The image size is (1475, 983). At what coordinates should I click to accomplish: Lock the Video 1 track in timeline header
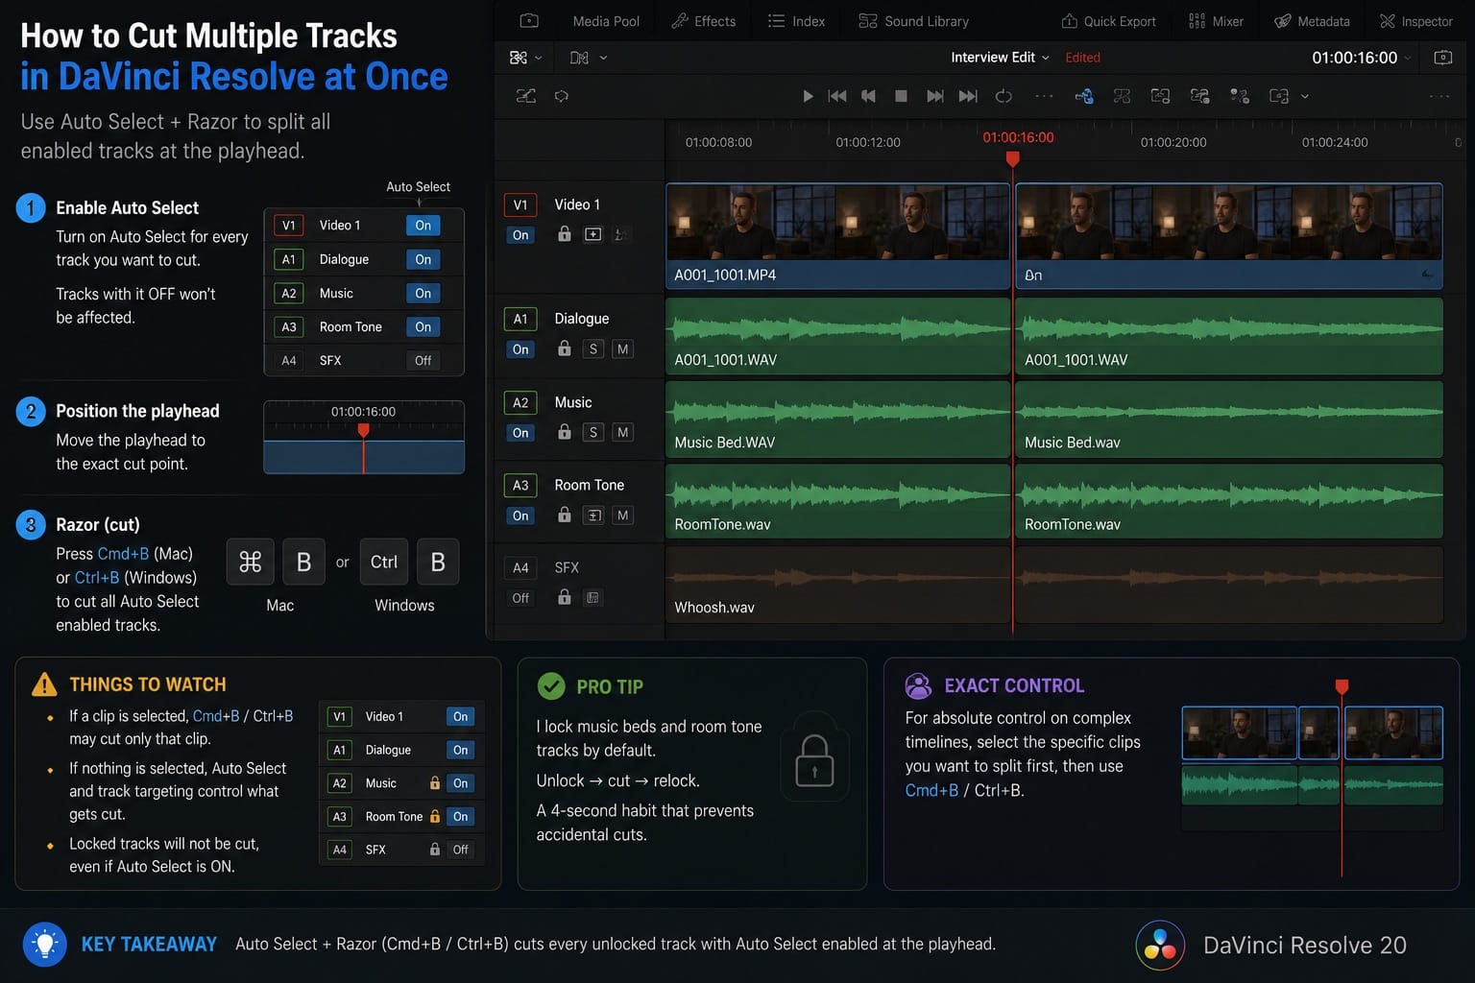click(565, 234)
